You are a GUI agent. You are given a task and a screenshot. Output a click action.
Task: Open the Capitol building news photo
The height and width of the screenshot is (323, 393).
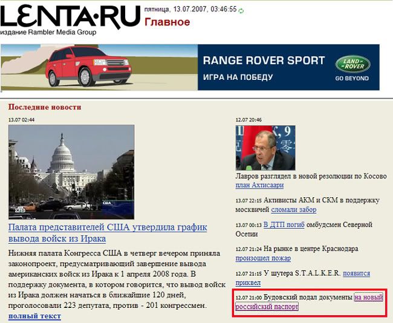point(71,172)
